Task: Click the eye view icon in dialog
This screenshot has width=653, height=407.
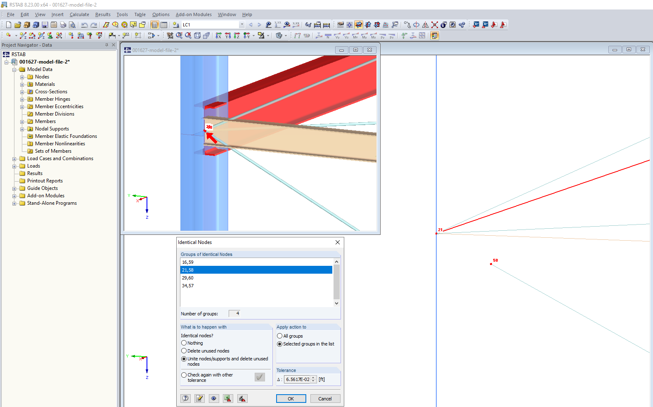Action: click(x=214, y=398)
